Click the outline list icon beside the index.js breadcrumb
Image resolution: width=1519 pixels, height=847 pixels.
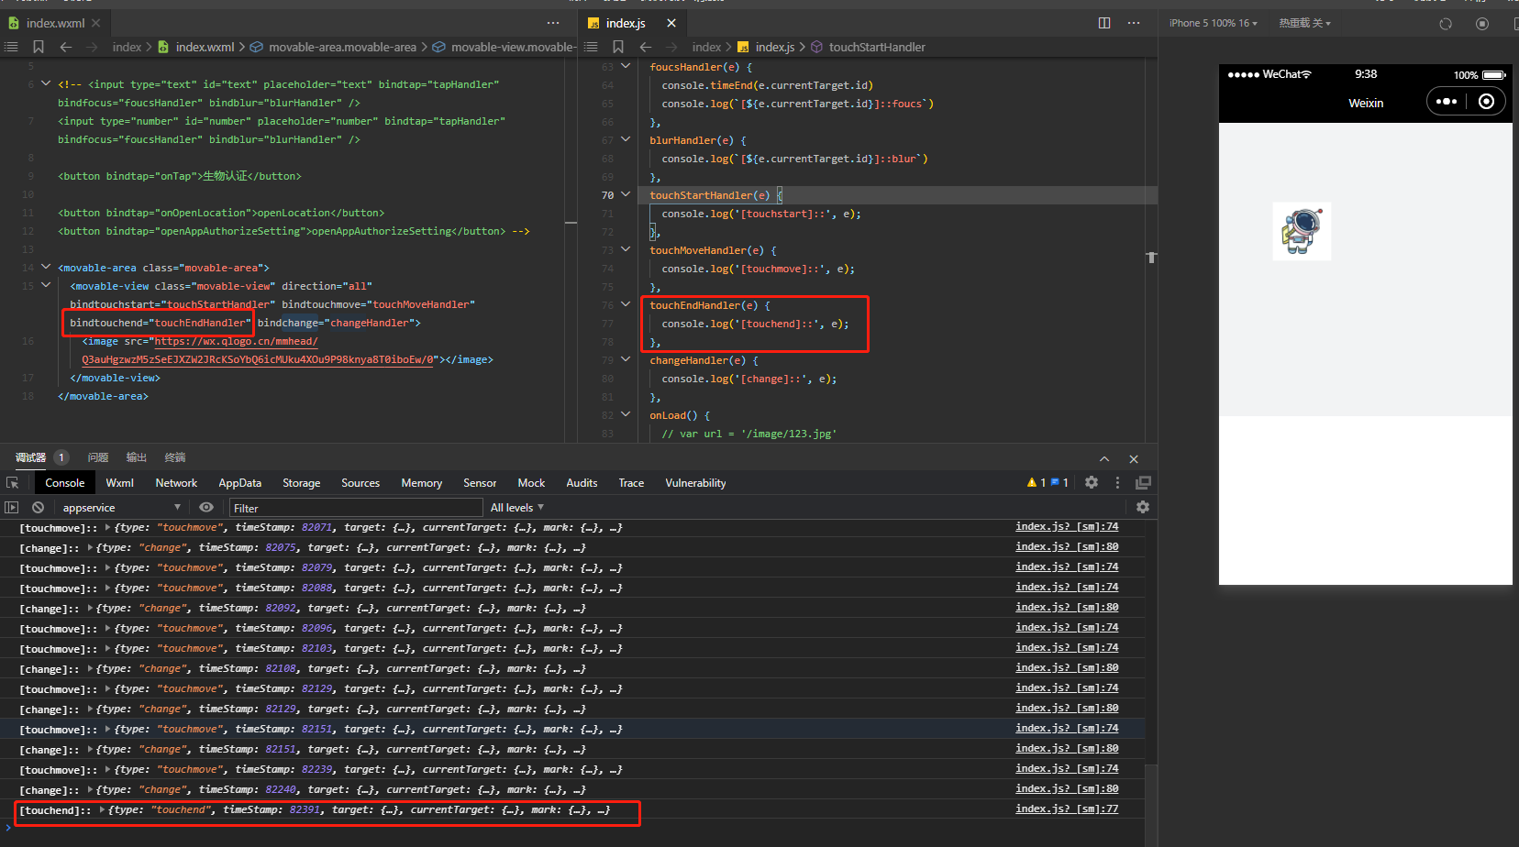point(591,47)
